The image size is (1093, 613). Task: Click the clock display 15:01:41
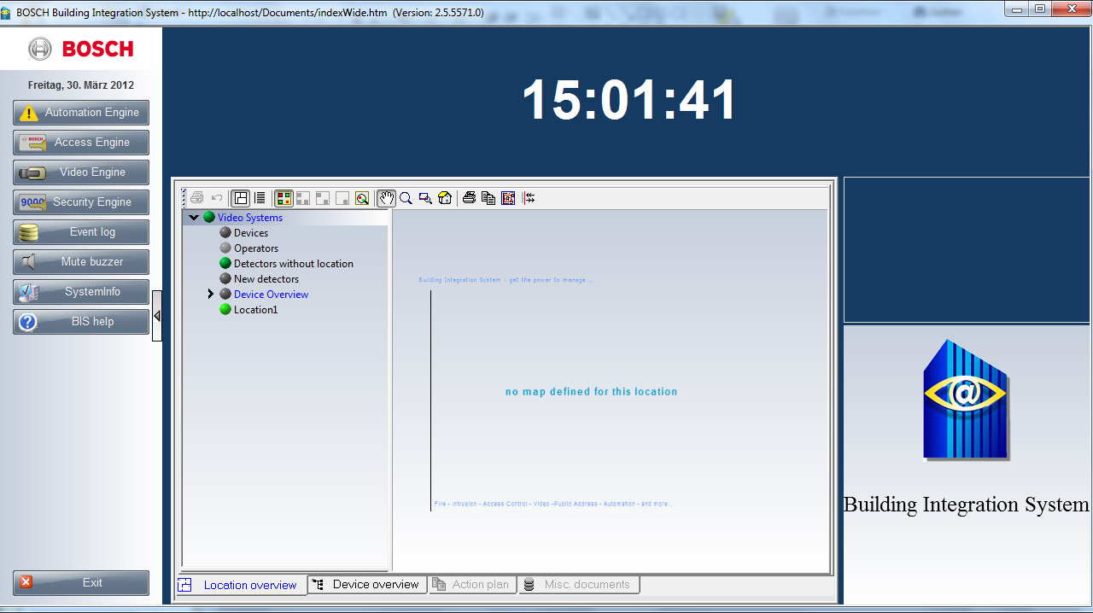629,101
